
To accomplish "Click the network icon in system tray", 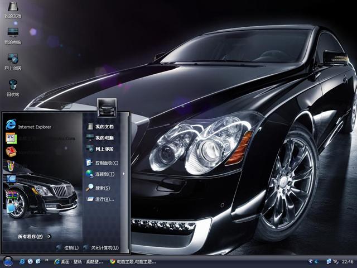I will pos(329,261).
